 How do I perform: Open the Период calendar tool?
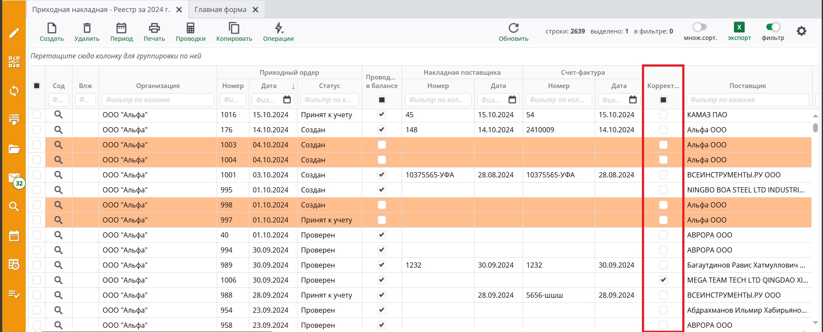[x=121, y=28]
